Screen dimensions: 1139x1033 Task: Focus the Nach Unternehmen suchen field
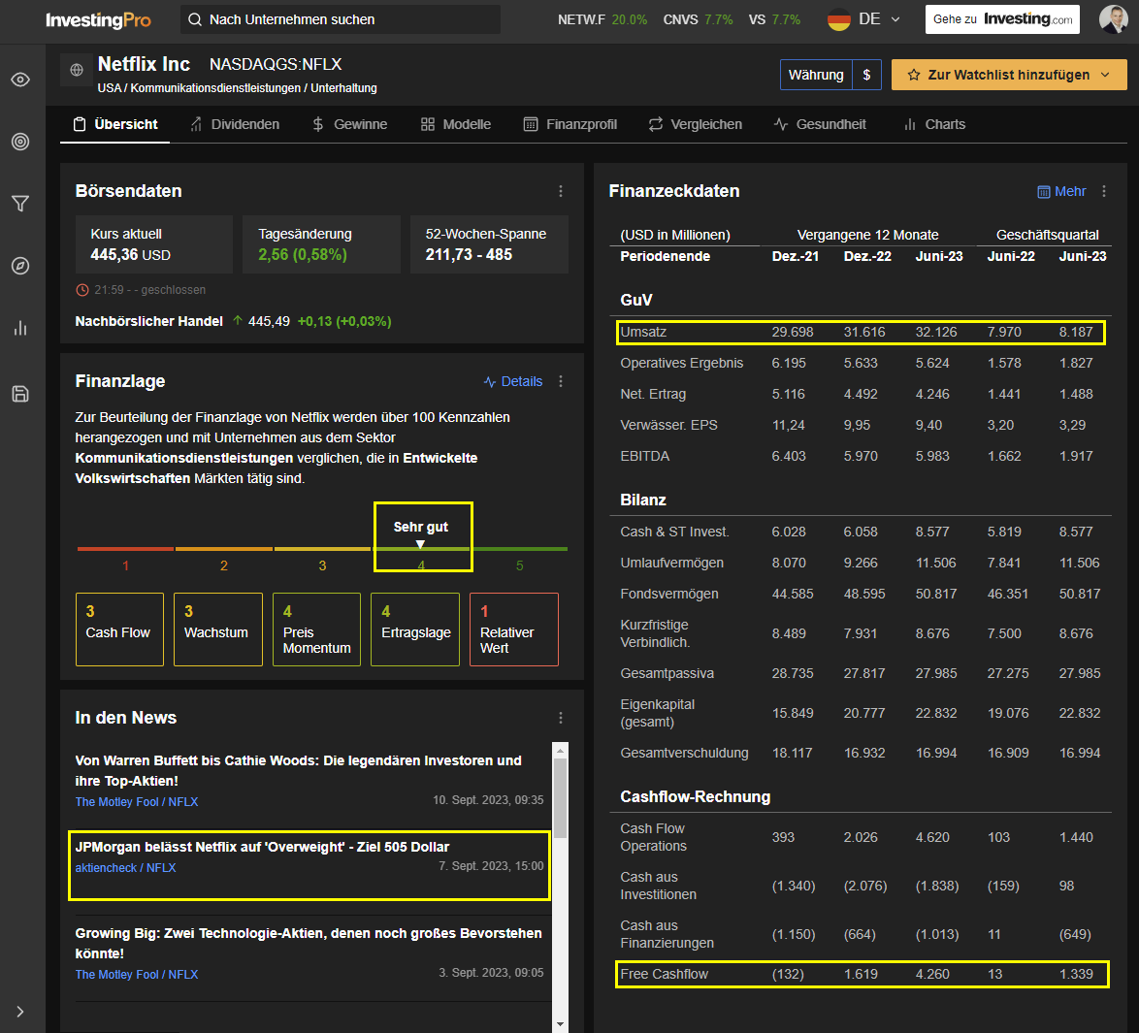[340, 19]
